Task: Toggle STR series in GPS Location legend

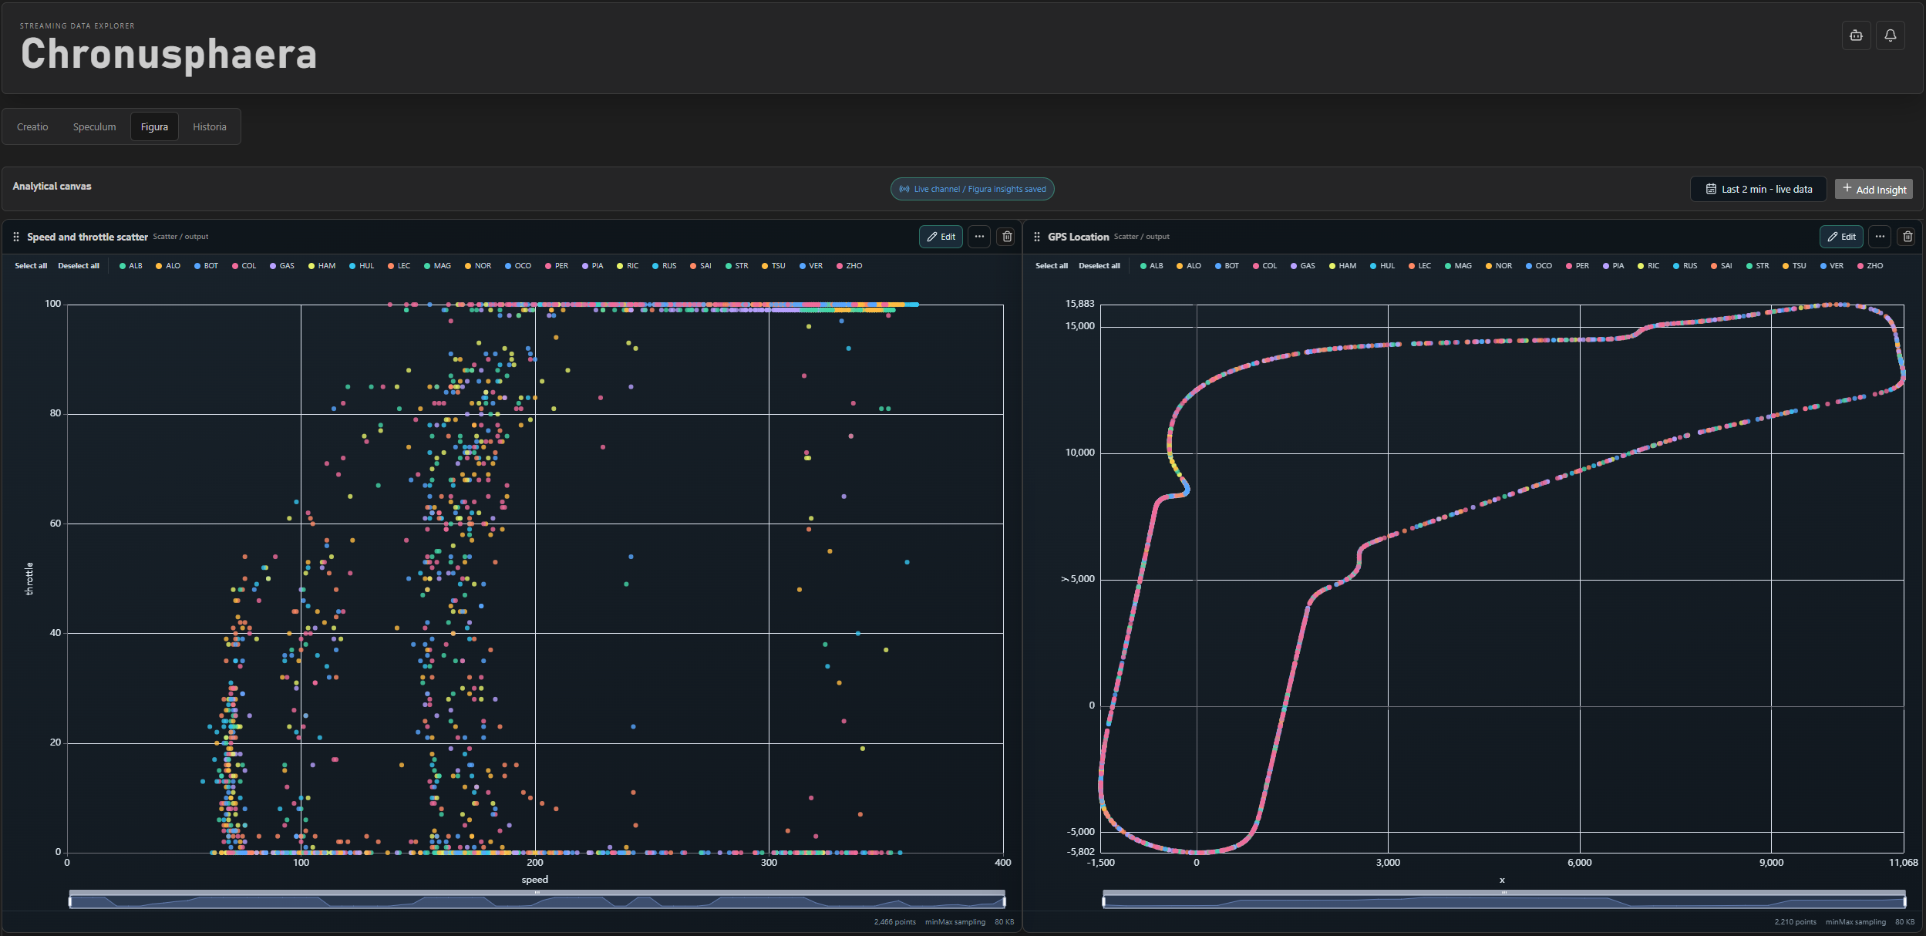Action: 1758,266
